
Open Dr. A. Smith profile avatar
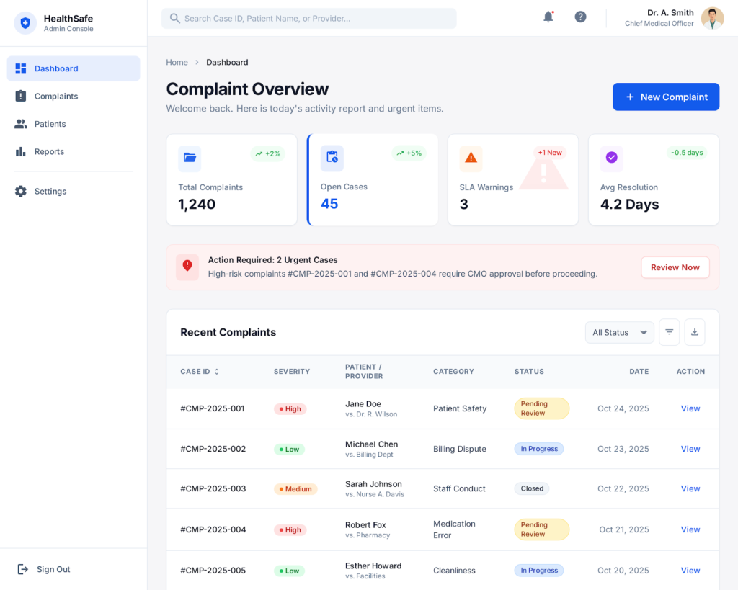[712, 19]
